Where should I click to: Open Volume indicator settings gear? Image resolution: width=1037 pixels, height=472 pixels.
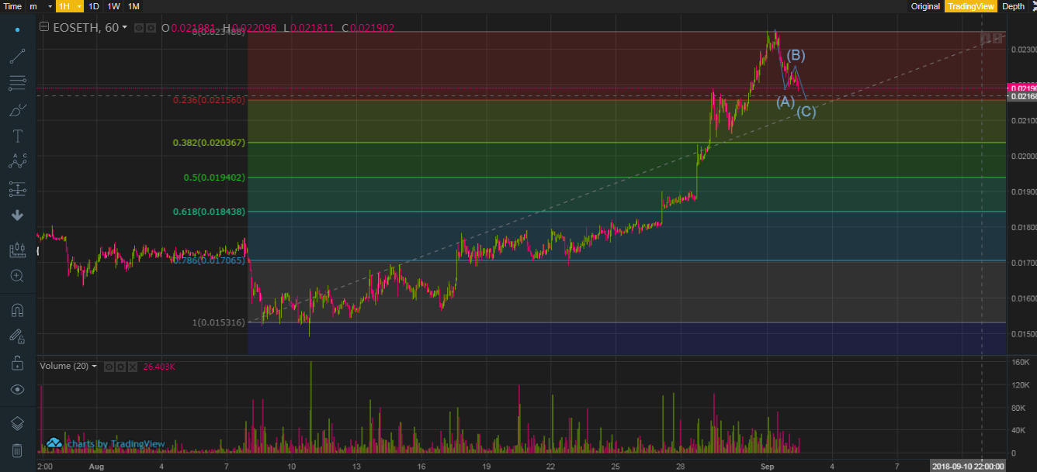tap(121, 366)
